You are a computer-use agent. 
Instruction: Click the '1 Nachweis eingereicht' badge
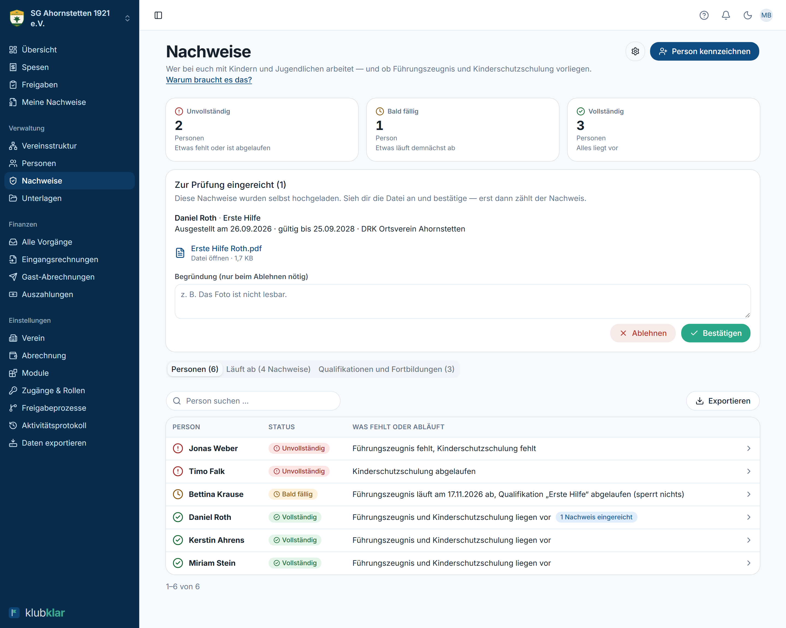pos(596,517)
